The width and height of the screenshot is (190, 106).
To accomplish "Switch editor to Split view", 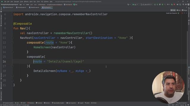I will (x=179, y=10).
